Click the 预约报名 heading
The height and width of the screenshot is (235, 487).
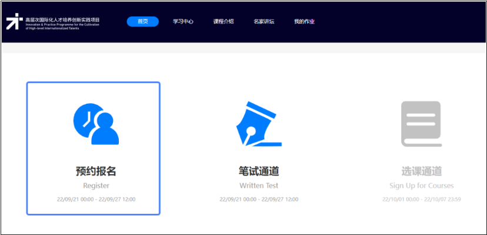[x=96, y=171]
